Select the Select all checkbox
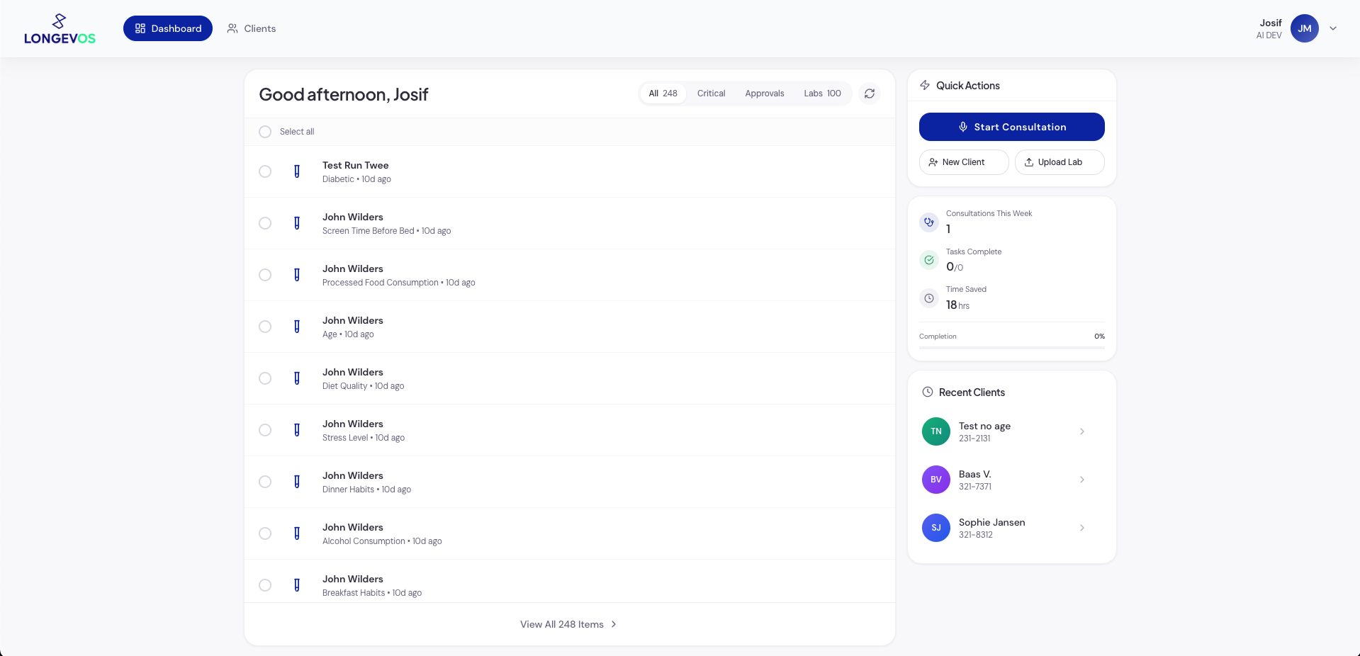The height and width of the screenshot is (656, 1360). click(265, 132)
